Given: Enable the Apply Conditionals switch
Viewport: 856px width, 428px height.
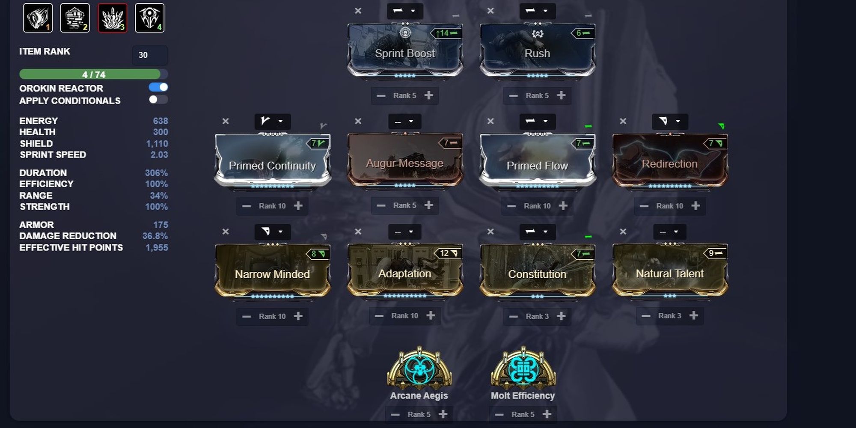Looking at the screenshot, I should pyautogui.click(x=158, y=100).
